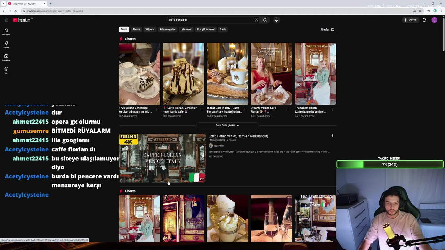Expand Daha fazla göster for Shorts

click(x=227, y=125)
